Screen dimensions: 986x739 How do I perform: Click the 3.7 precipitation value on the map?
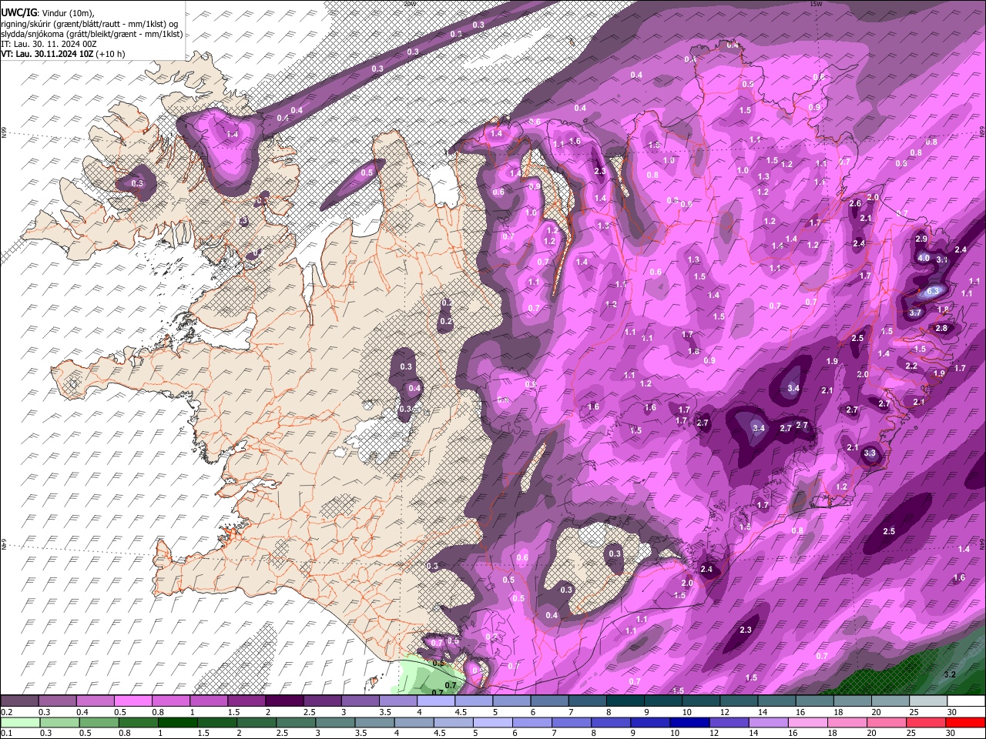point(915,313)
